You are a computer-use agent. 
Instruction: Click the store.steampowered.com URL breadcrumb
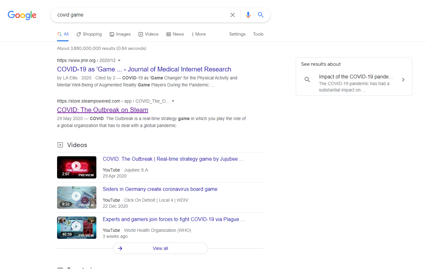[x=113, y=101]
